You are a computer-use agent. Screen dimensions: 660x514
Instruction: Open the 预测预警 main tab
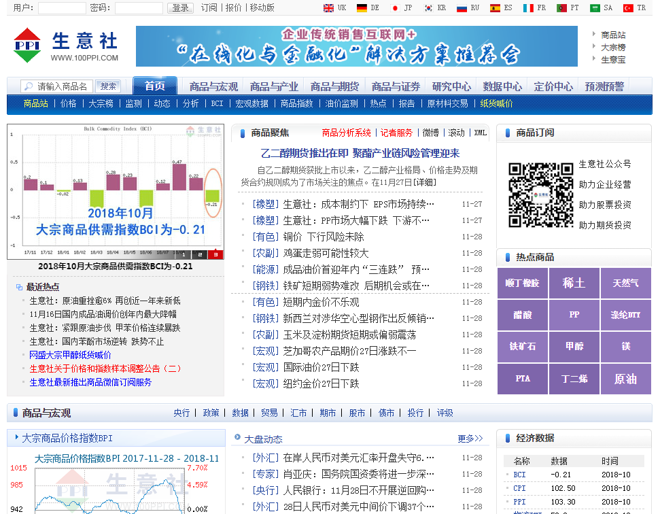604,86
